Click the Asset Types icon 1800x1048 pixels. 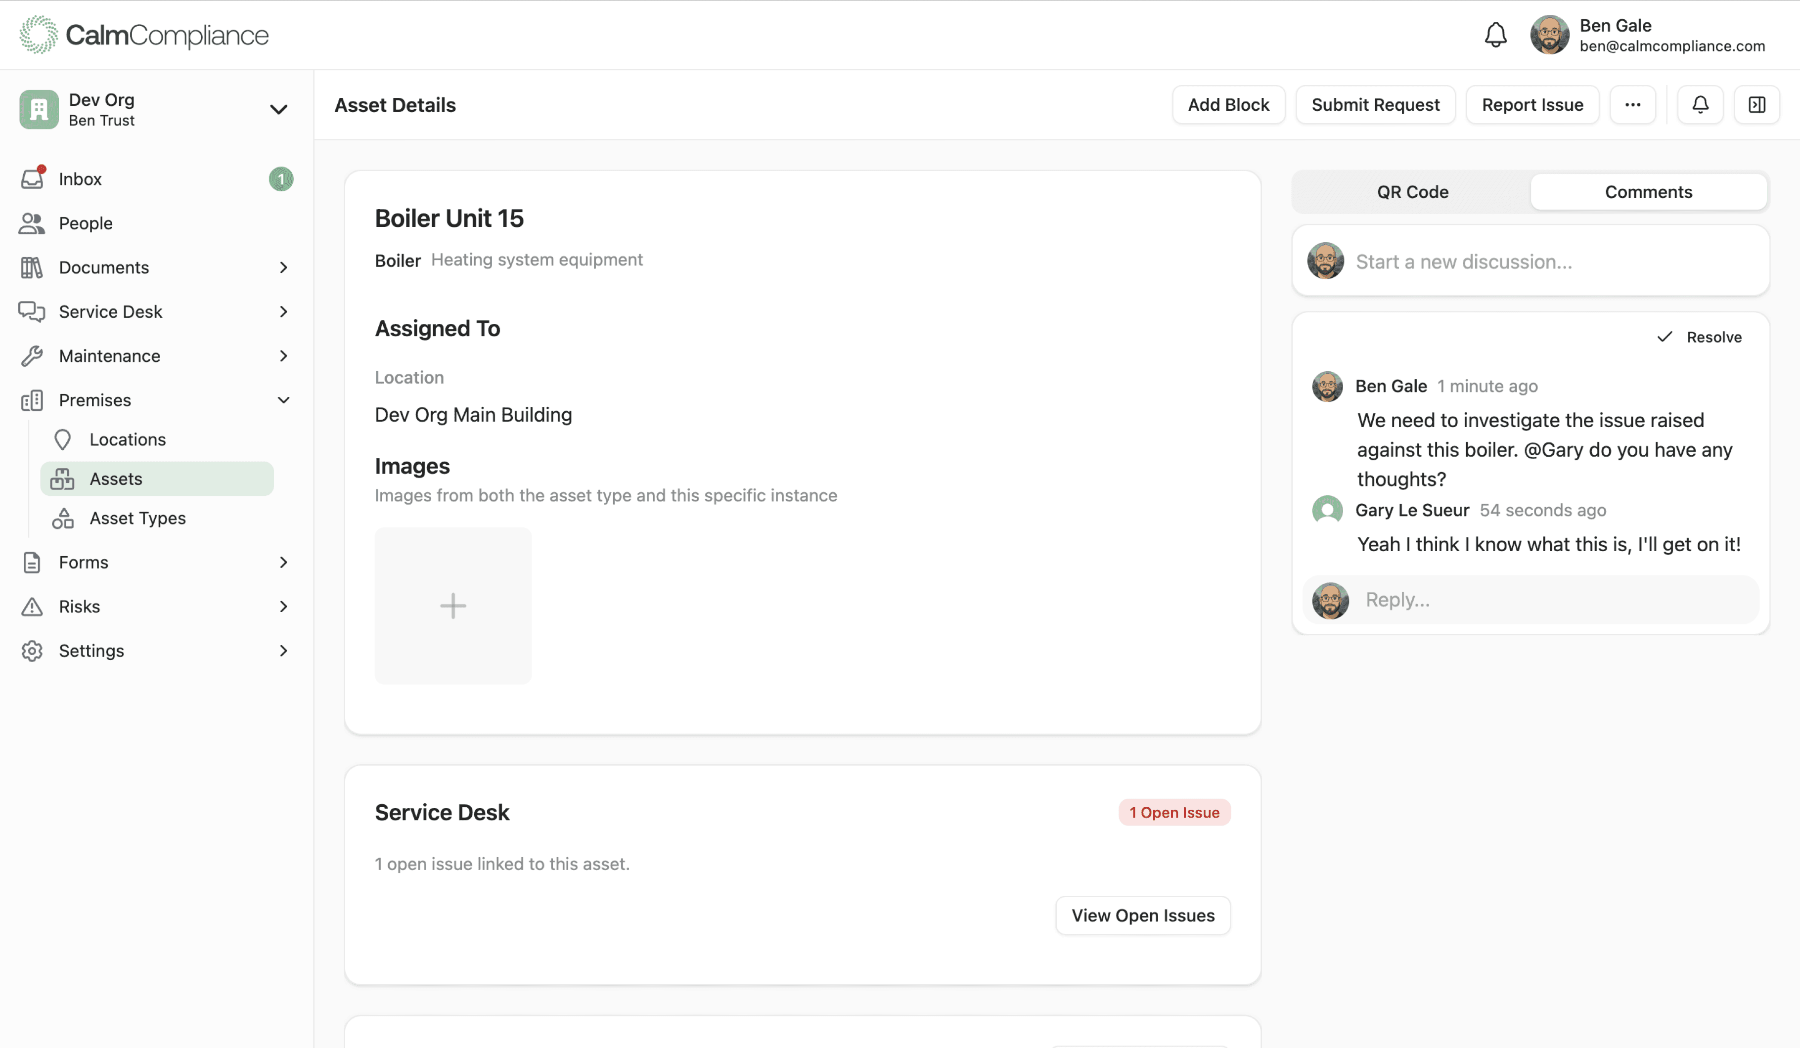click(63, 518)
